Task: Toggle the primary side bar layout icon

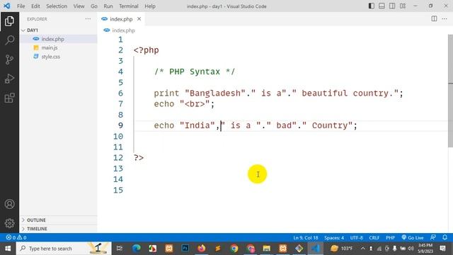Action: pyautogui.click(x=372, y=6)
